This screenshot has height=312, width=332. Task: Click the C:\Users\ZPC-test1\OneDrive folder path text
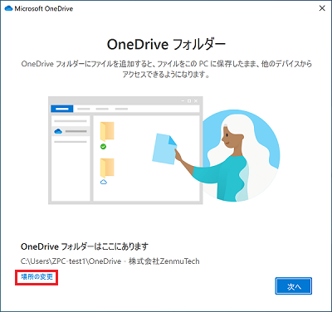(110, 261)
